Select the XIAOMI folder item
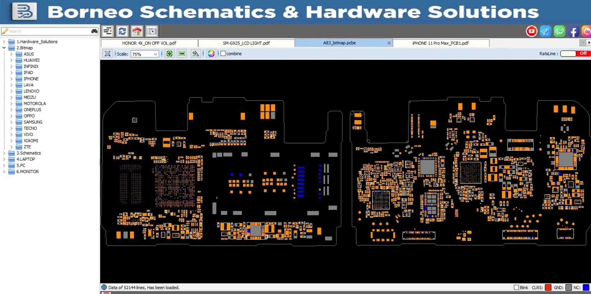This screenshot has width=591, height=294. point(31,141)
